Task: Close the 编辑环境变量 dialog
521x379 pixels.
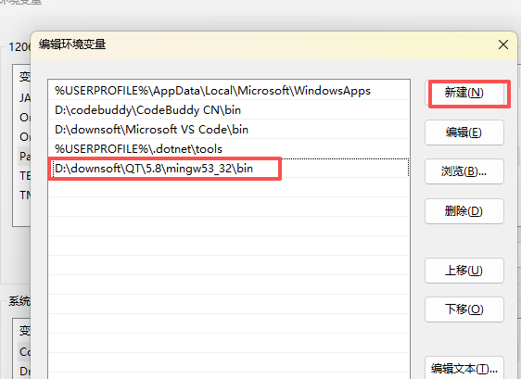Action: pos(503,44)
